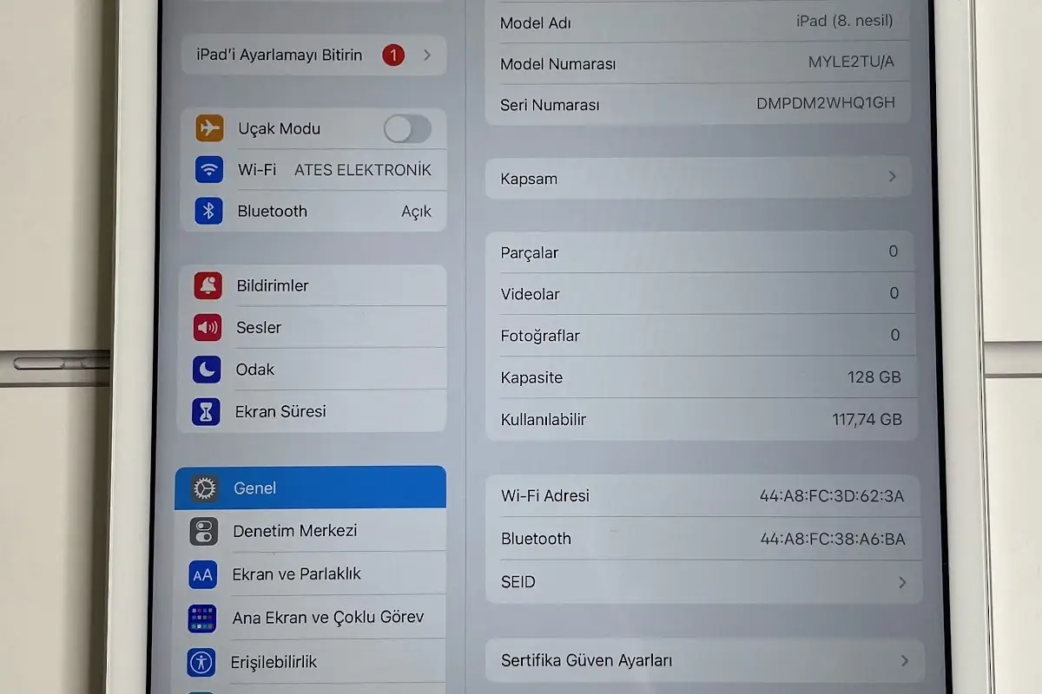Tap model number MYLE2TU/A
Screen dimensions: 1042x694
point(851,62)
